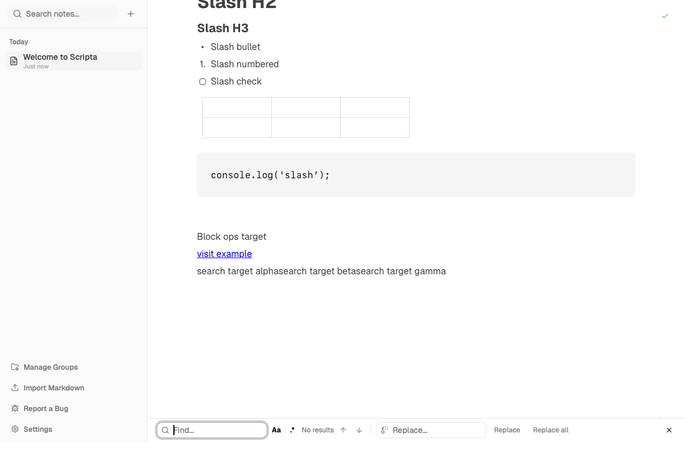The image size is (691, 460).
Task: Open the visit example link
Action: coord(224,254)
